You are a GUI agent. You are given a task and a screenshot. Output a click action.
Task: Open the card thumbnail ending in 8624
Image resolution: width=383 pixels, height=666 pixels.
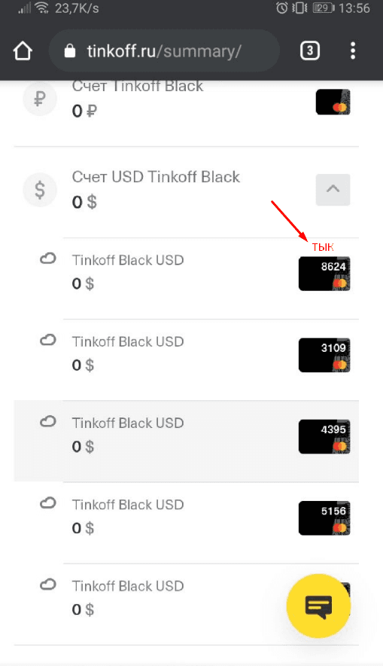324,273
